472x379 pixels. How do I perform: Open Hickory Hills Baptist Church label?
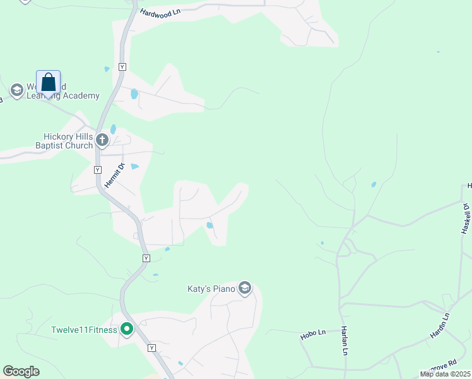(64, 141)
